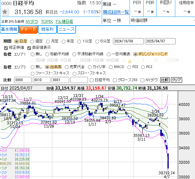Click the 比較 button
Viewport: 195px width, 179px height.
(x=165, y=80)
